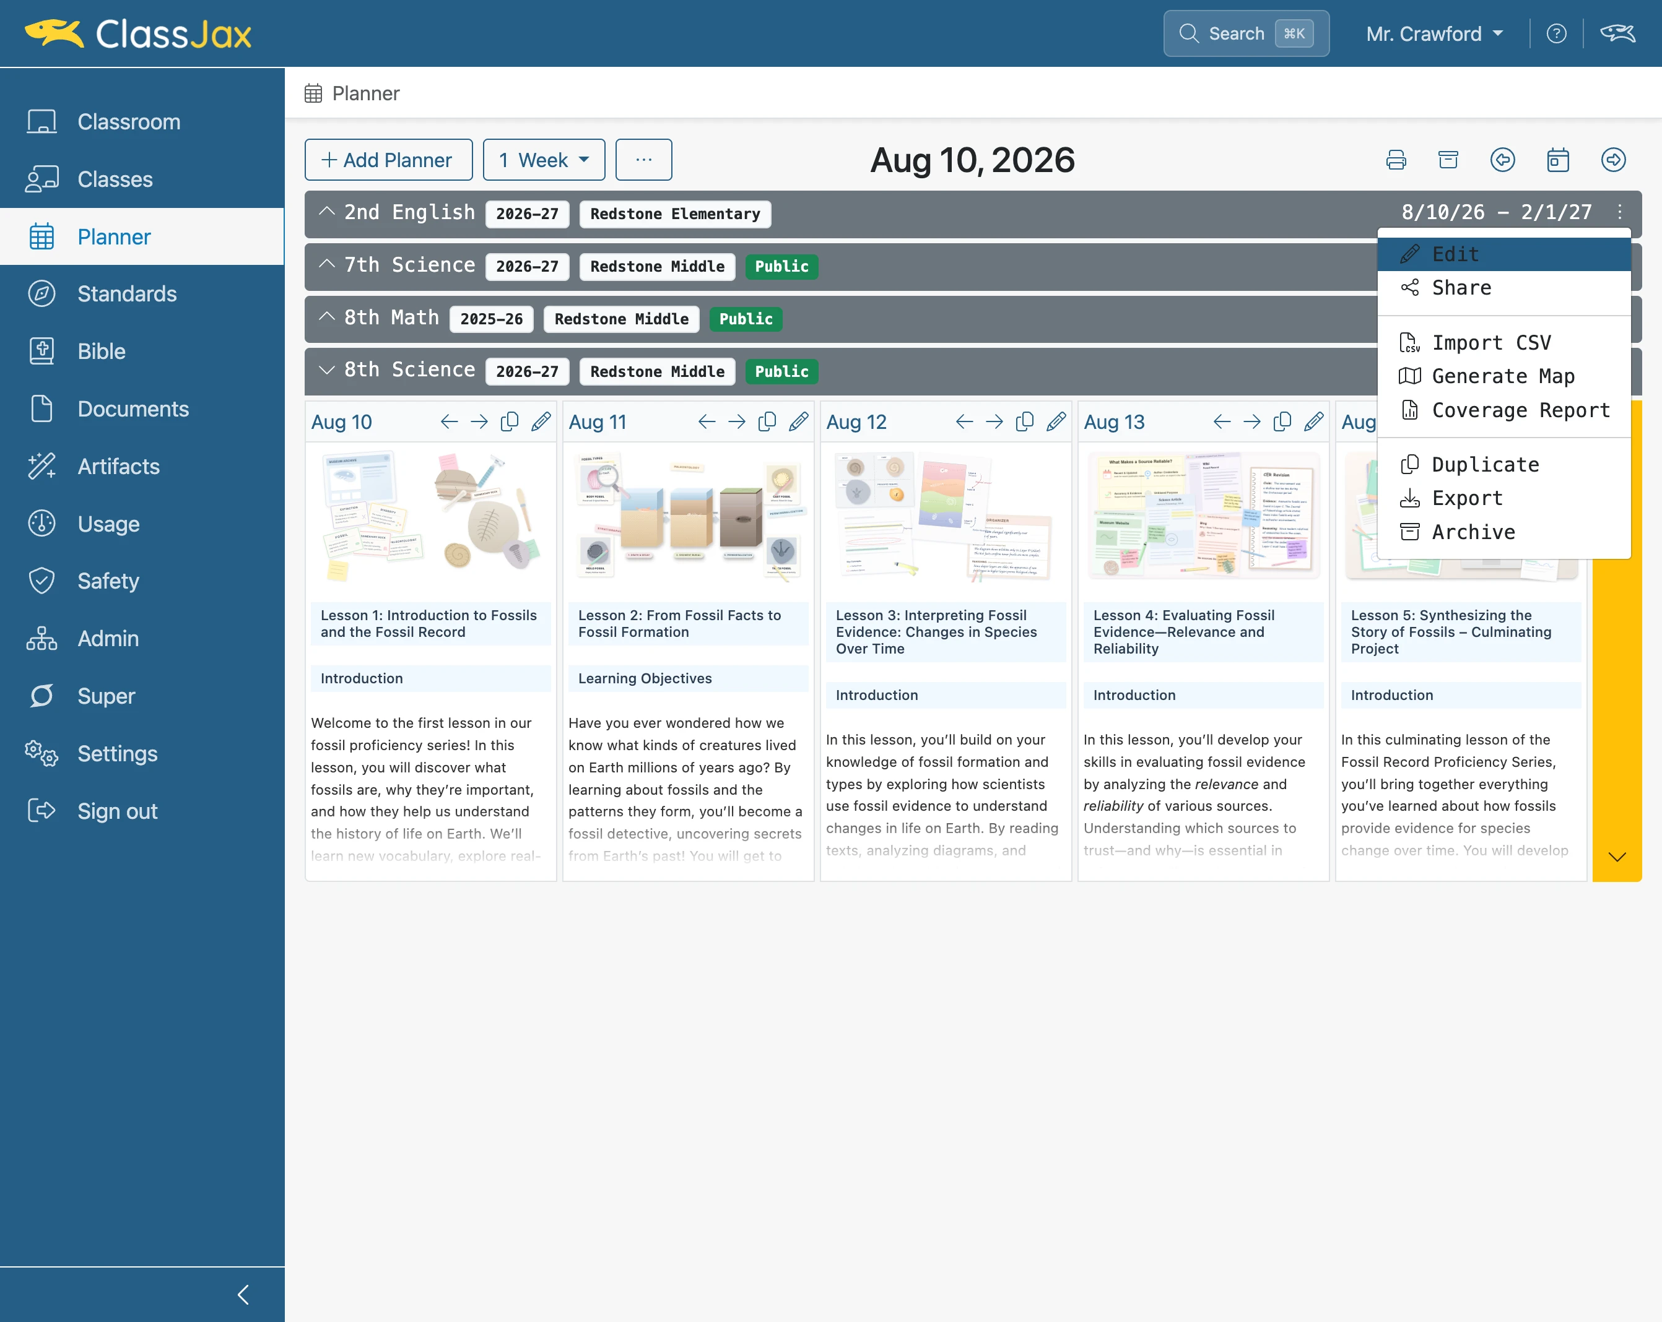Open Documents from the sidebar
1662x1322 pixels.
pyautogui.click(x=142, y=409)
